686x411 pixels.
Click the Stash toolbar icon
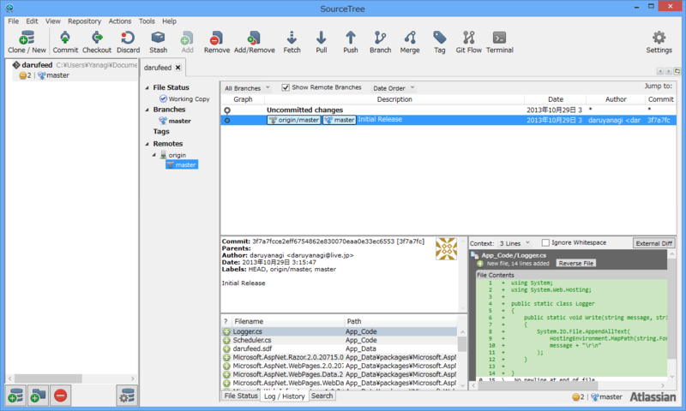[158, 42]
